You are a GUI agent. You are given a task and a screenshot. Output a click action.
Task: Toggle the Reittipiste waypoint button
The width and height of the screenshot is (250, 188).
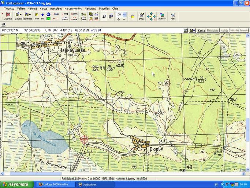pyautogui.click(x=213, y=30)
